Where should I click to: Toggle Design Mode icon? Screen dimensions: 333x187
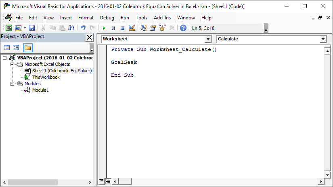132,28
